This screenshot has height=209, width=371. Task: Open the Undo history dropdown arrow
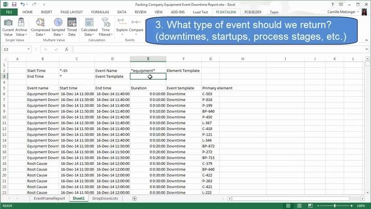[27, 4]
